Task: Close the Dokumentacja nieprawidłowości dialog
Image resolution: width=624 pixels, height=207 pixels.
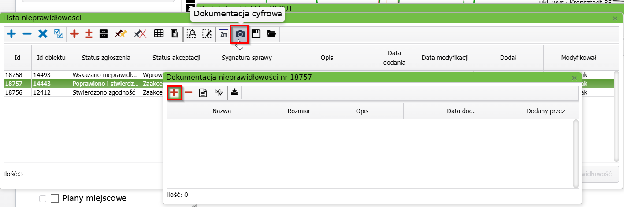Action: [x=574, y=78]
